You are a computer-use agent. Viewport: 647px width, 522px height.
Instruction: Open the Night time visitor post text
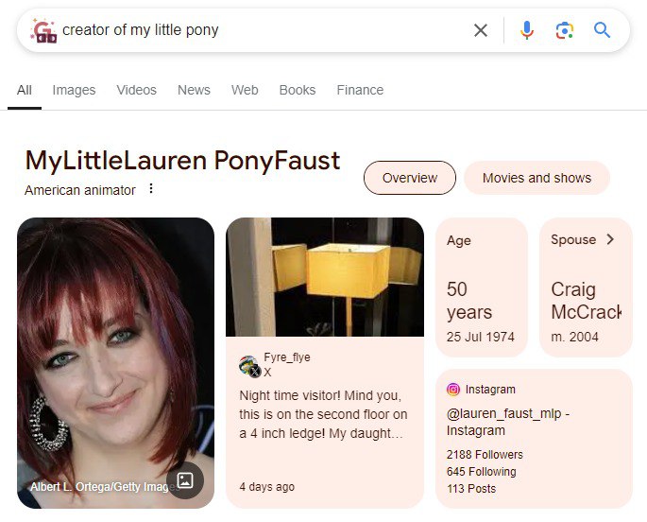coord(323,414)
